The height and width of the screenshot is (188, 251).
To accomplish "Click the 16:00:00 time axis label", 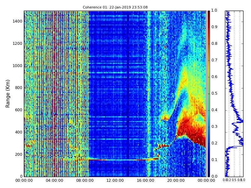I will point(146,180).
